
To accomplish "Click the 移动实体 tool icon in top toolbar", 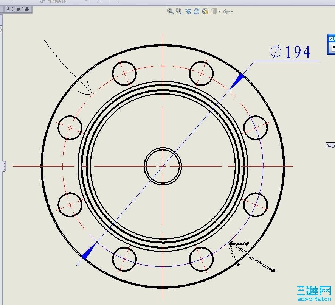I will coord(42,1).
